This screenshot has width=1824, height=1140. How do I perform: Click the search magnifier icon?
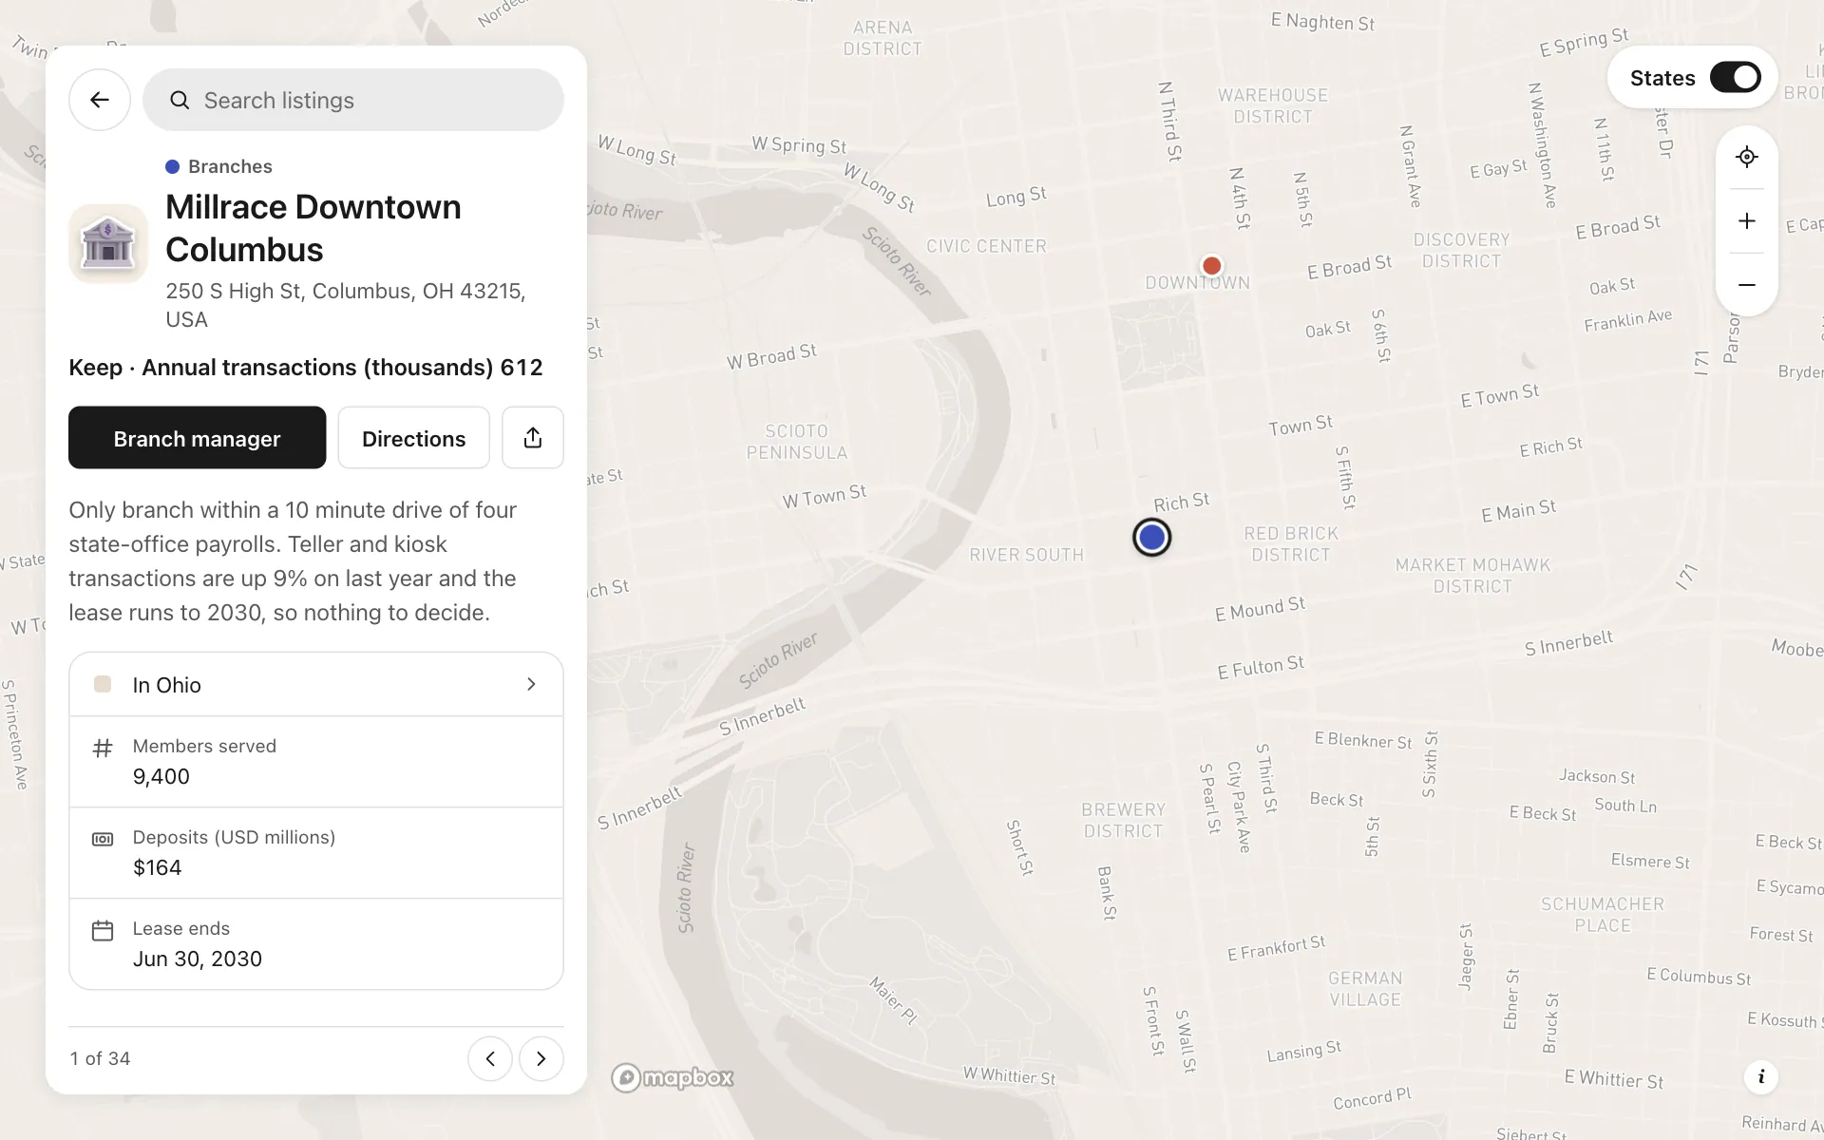[x=180, y=100]
